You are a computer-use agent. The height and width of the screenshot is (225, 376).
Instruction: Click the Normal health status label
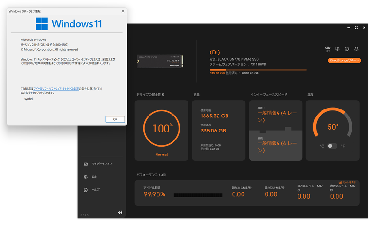point(162,155)
